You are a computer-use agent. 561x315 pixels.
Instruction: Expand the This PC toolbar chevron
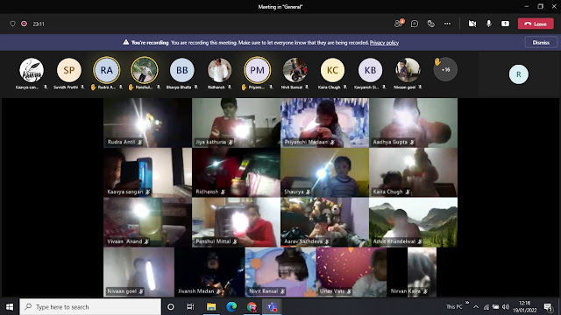click(467, 303)
